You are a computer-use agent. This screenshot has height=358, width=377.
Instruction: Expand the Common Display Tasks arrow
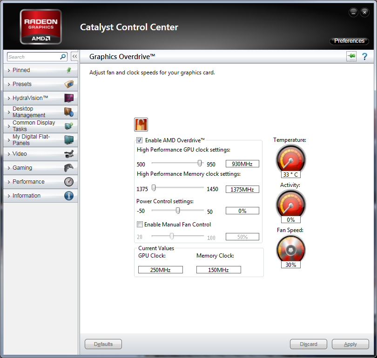click(9, 126)
